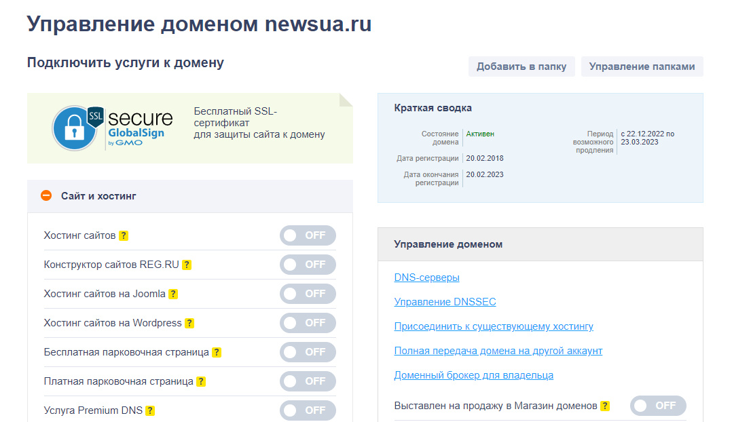Image resolution: width=732 pixels, height=422 pixels.
Task: Switch on Услуга Premium DNS
Action: point(308,410)
